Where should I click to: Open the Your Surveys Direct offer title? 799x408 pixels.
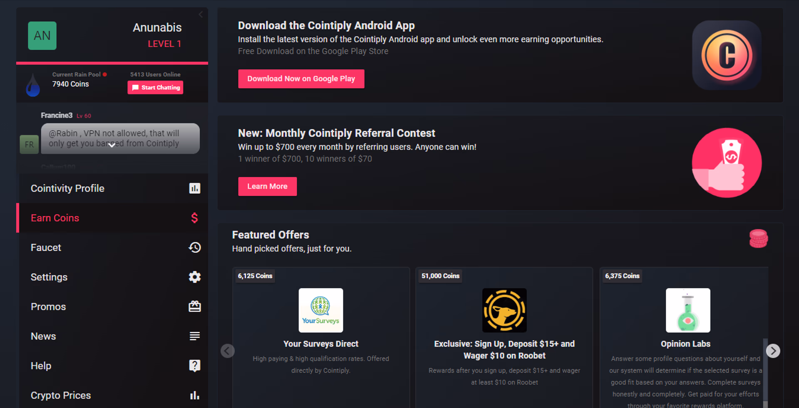pos(320,344)
